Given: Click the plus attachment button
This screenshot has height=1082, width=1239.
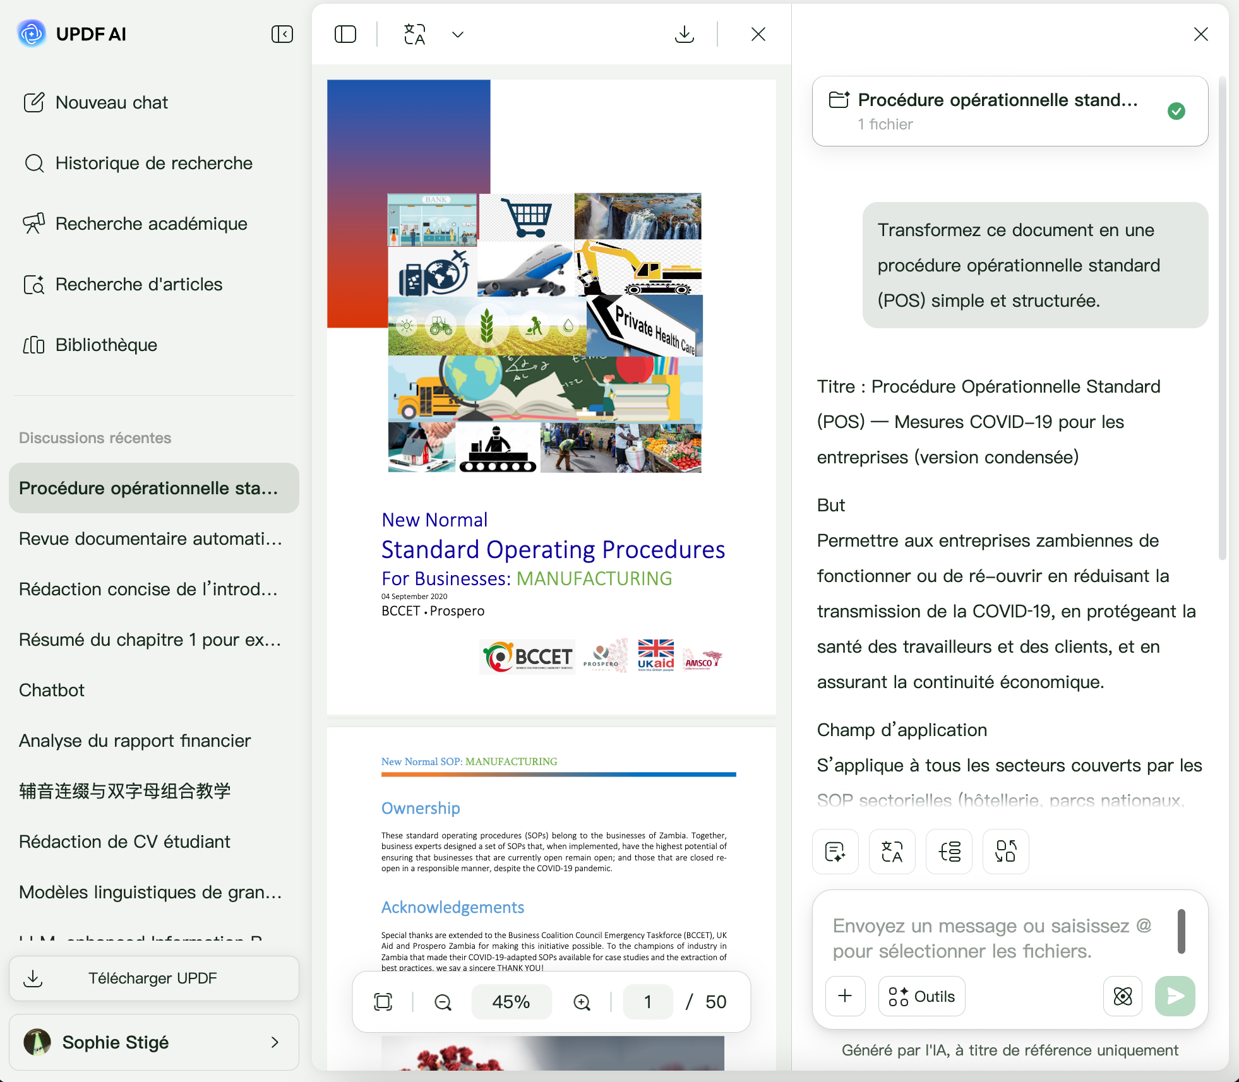Looking at the screenshot, I should coord(845,996).
